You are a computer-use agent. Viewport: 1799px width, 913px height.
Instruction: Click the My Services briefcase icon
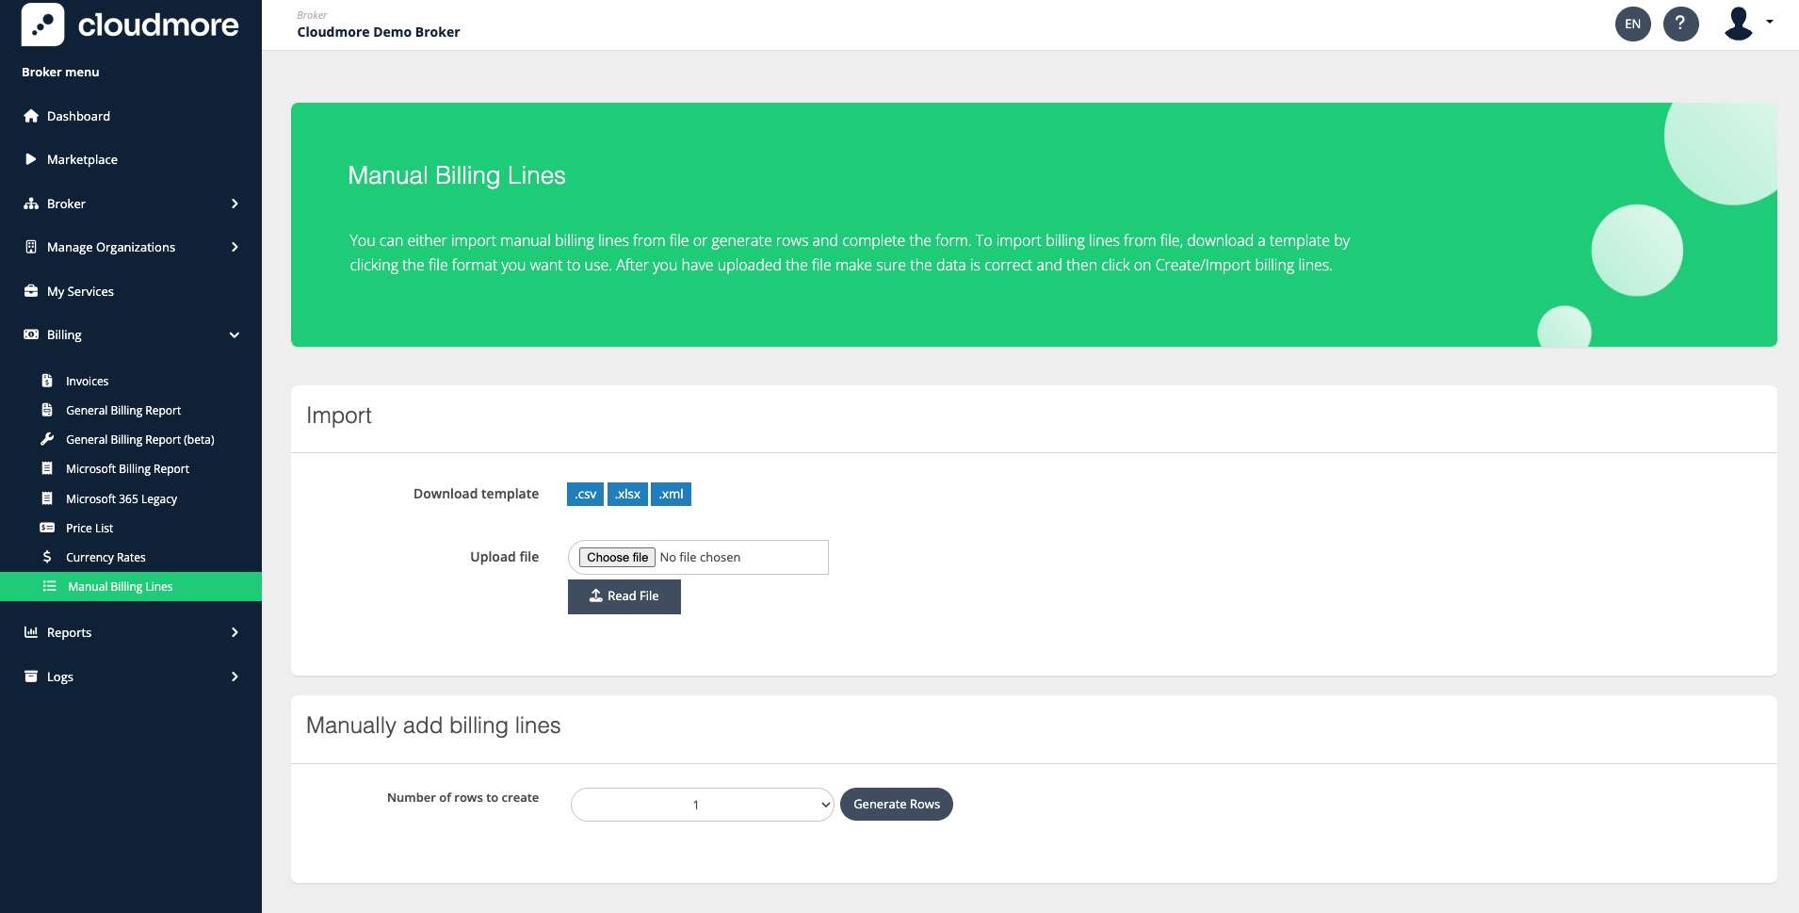tap(31, 291)
